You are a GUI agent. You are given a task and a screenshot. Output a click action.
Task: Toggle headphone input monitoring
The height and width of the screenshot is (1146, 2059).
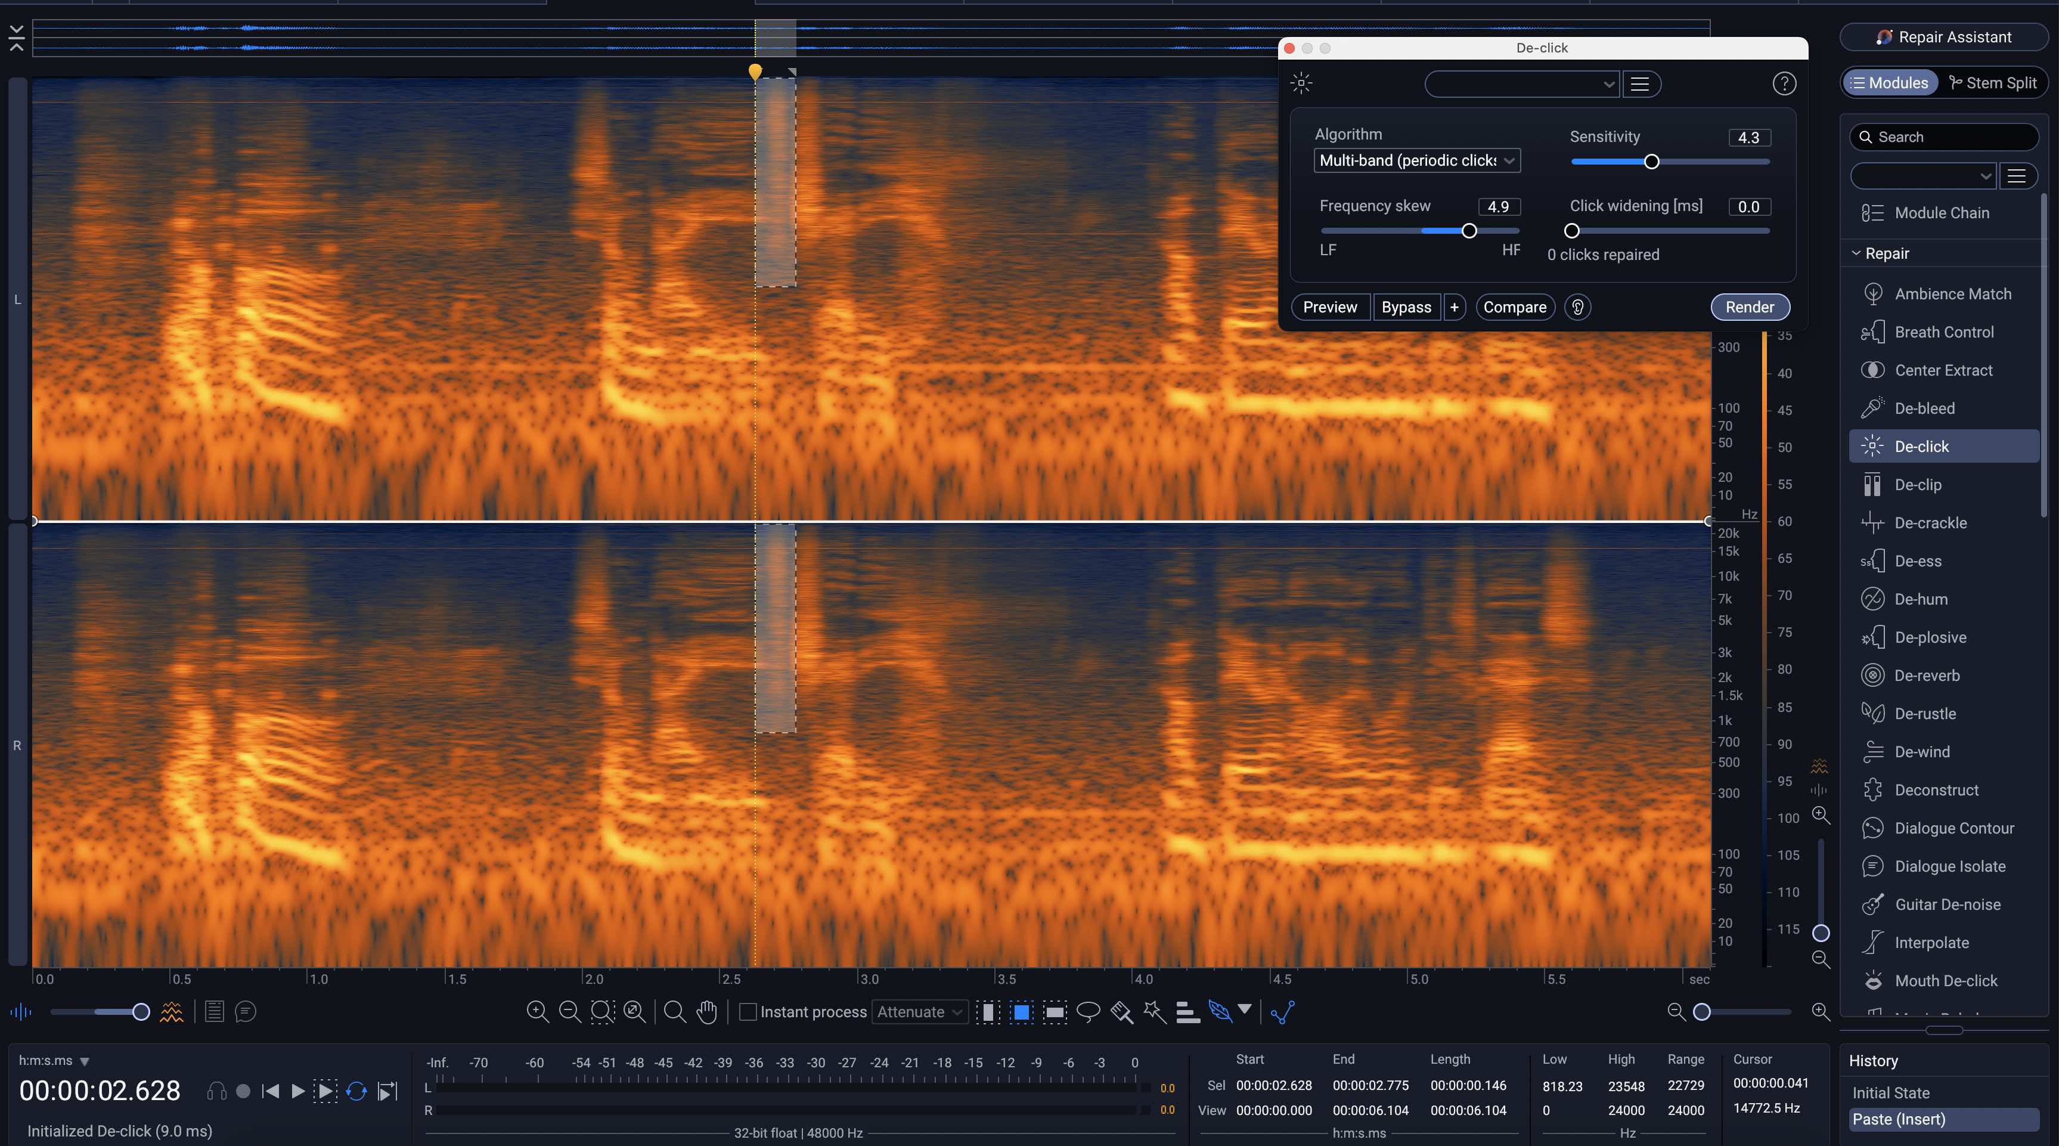click(216, 1091)
